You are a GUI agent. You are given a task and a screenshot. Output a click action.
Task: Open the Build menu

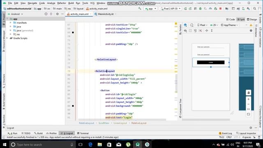(71, 3)
